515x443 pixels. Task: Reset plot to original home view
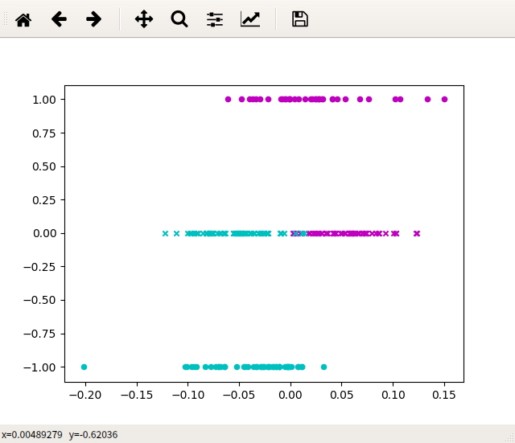(x=23, y=19)
